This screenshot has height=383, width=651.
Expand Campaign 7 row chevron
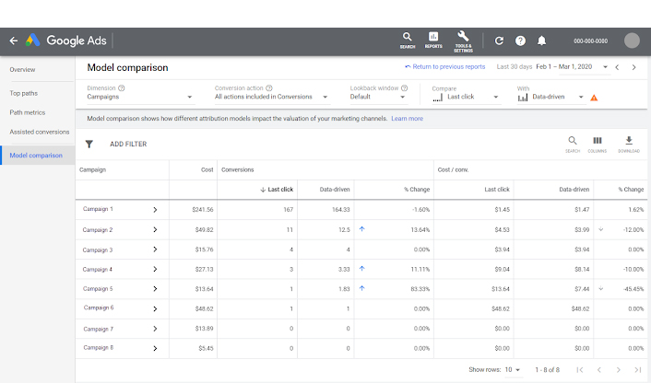tap(155, 329)
